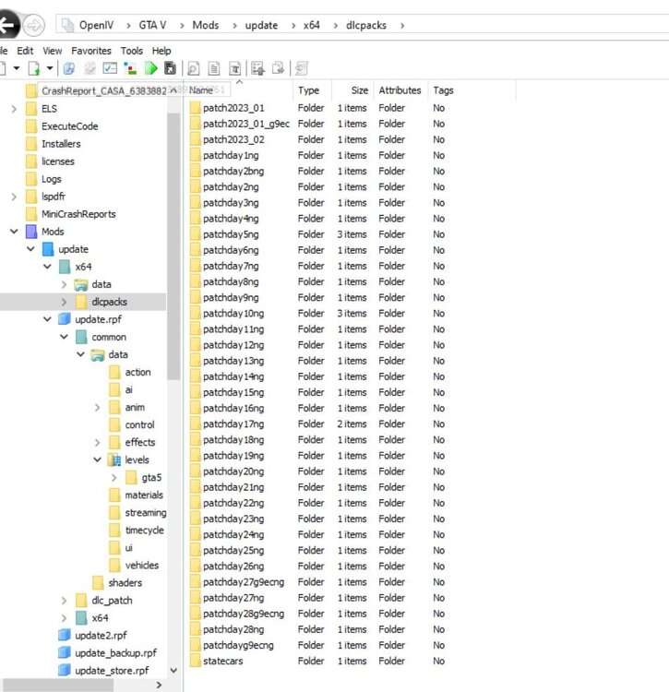Click the green play arrow toolbar icon
Screen dimensions: 669x692
(151, 68)
